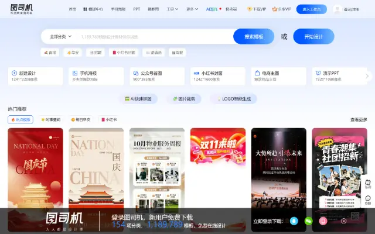
Task: Log in with the green WeChat icon
Action: pos(309,221)
